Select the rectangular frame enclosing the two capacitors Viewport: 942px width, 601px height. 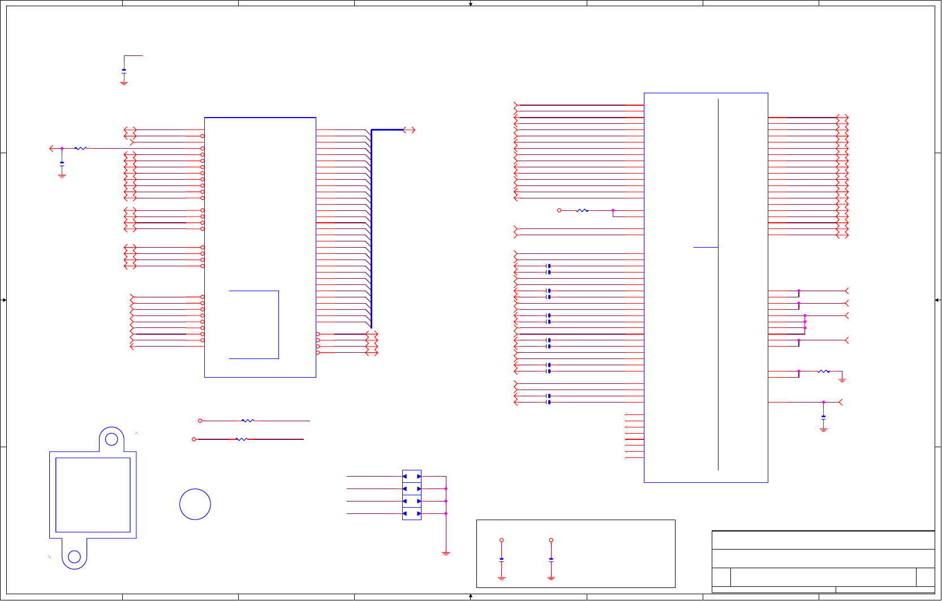[576, 554]
